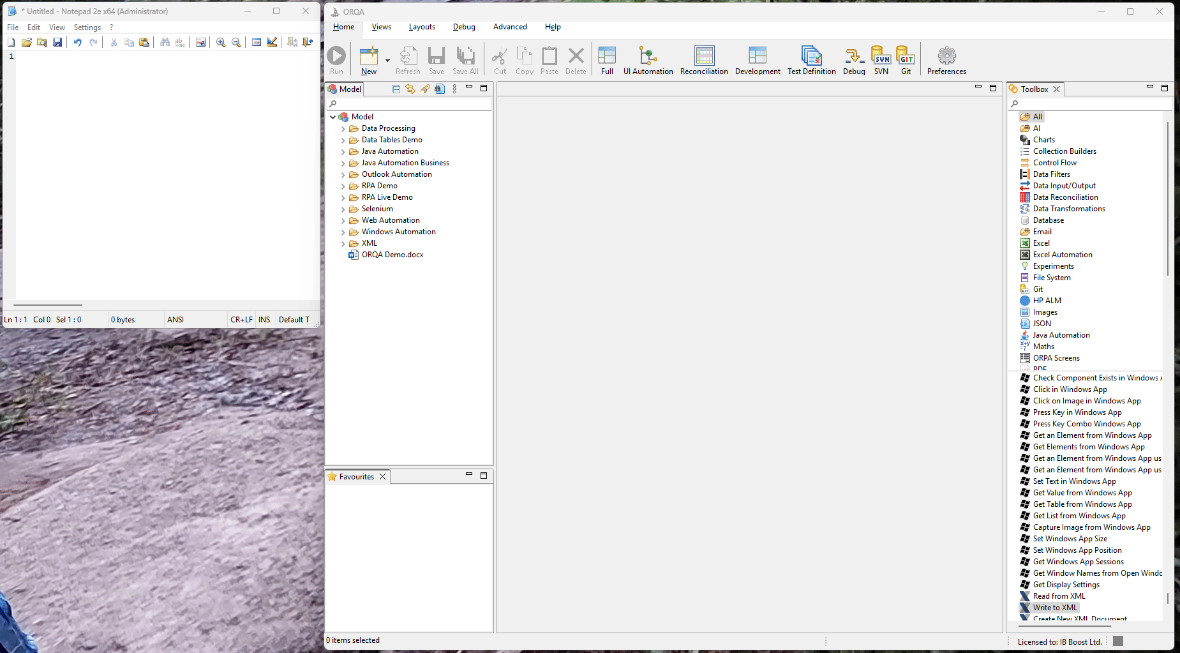Viewport: 1180px width, 653px height.
Task: Click Find binoculars icon in Notepad2
Action: [x=165, y=42]
